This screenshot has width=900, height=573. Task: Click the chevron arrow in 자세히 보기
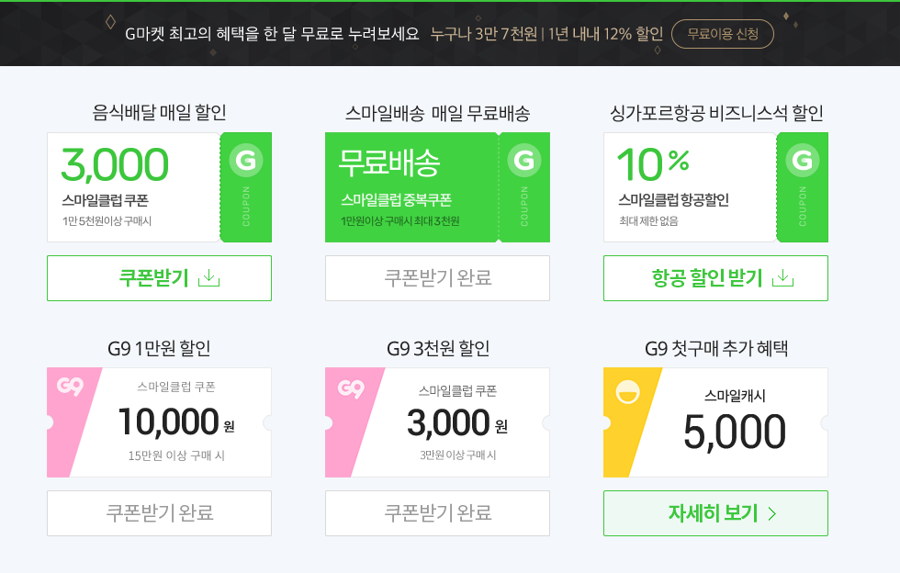coord(771,513)
